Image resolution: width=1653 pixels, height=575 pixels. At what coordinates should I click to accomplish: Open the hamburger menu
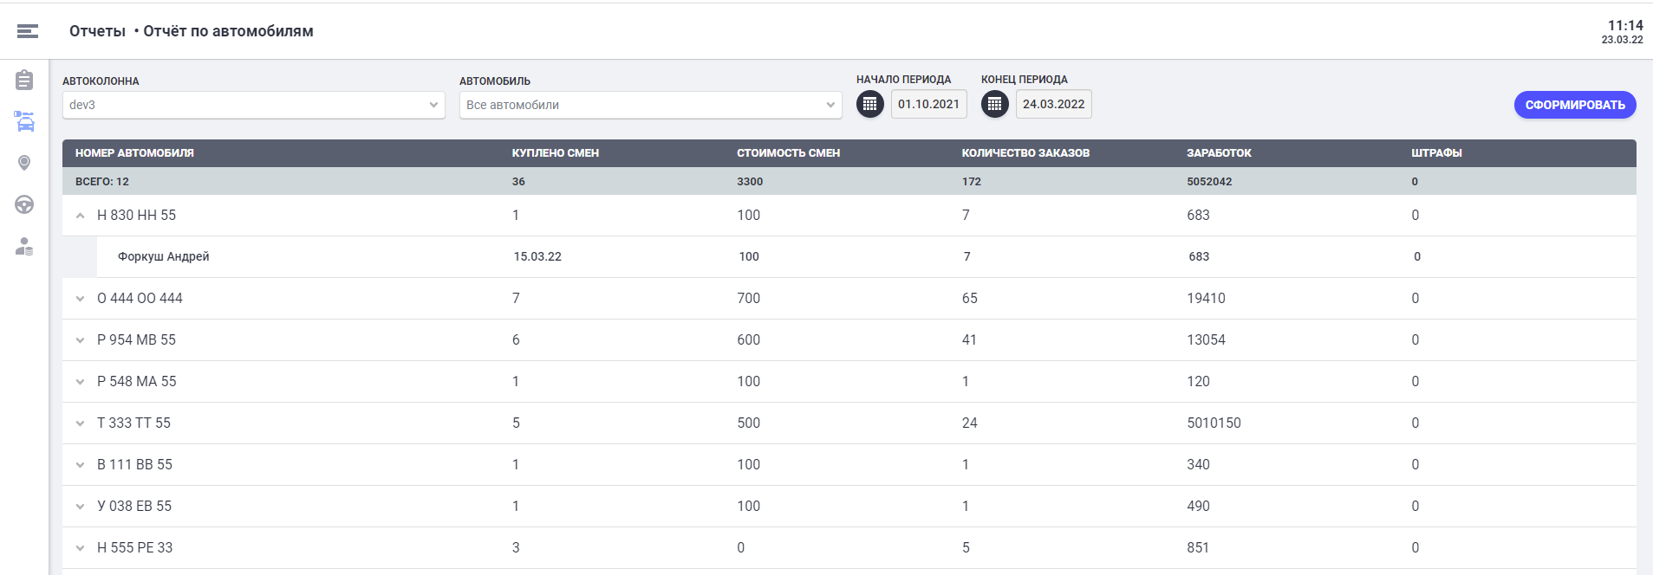pyautogui.click(x=28, y=31)
